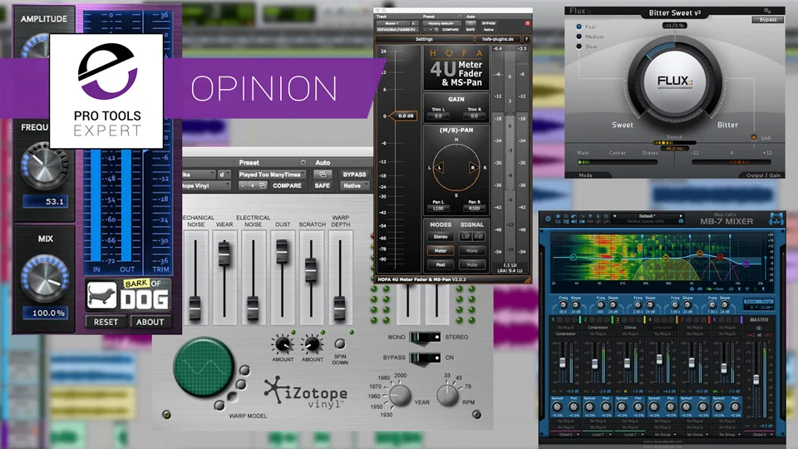Open the Chorus plug-in slot on MB-7 band 3
This screenshot has width=798, height=449.
coord(630,328)
